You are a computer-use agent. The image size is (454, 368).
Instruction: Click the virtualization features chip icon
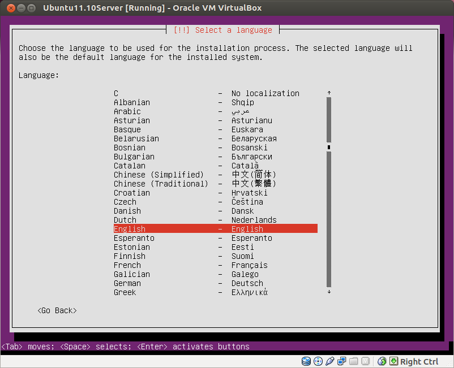coord(366,361)
